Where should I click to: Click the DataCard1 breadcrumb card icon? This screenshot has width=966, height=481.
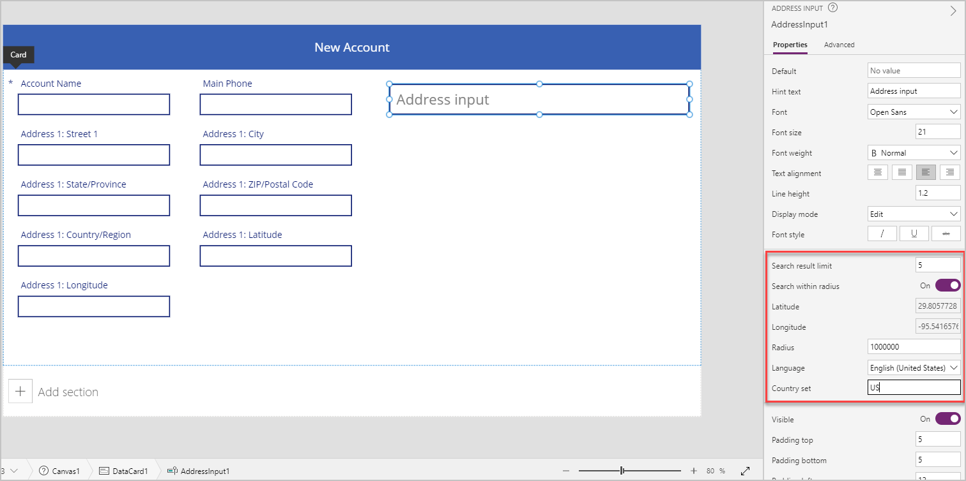pyautogui.click(x=104, y=471)
